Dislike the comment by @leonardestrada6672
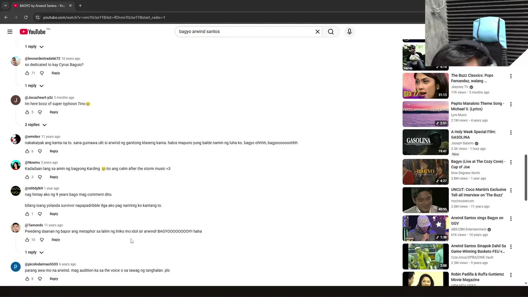This screenshot has width=528, height=297. 42,73
